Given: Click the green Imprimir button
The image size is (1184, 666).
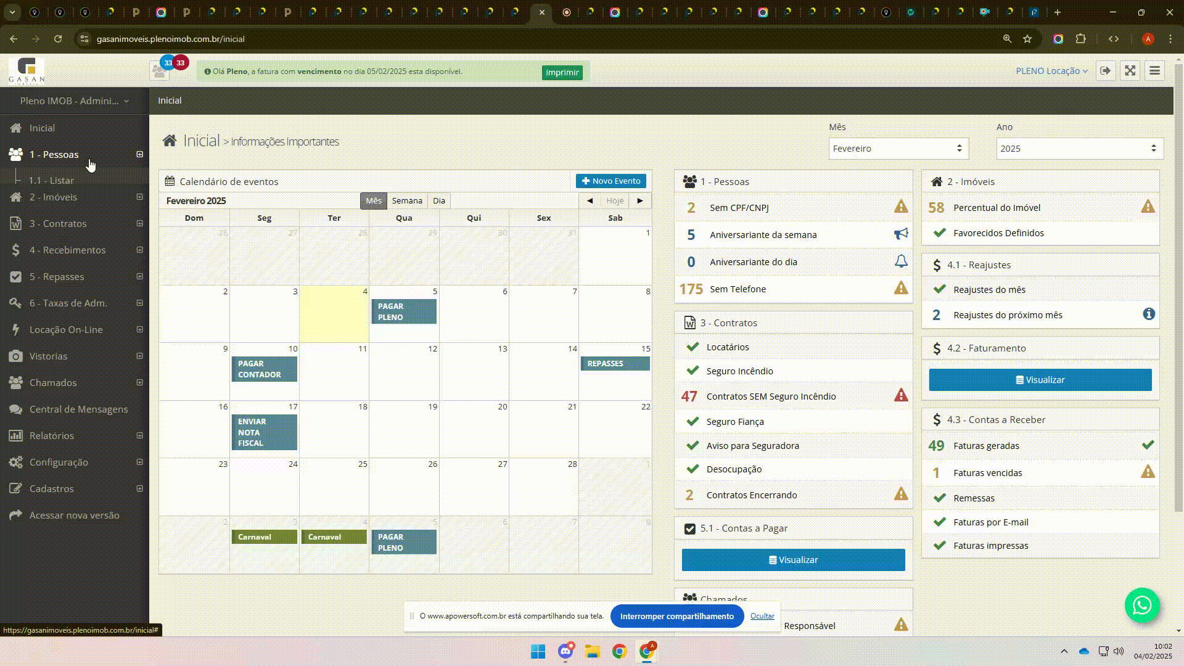Looking at the screenshot, I should tap(562, 73).
